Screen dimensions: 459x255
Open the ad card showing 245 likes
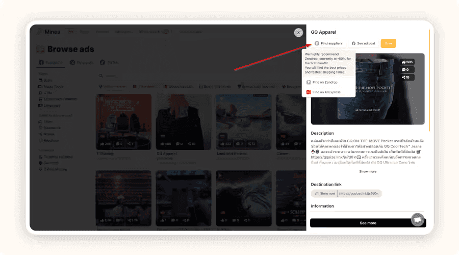click(x=123, y=122)
